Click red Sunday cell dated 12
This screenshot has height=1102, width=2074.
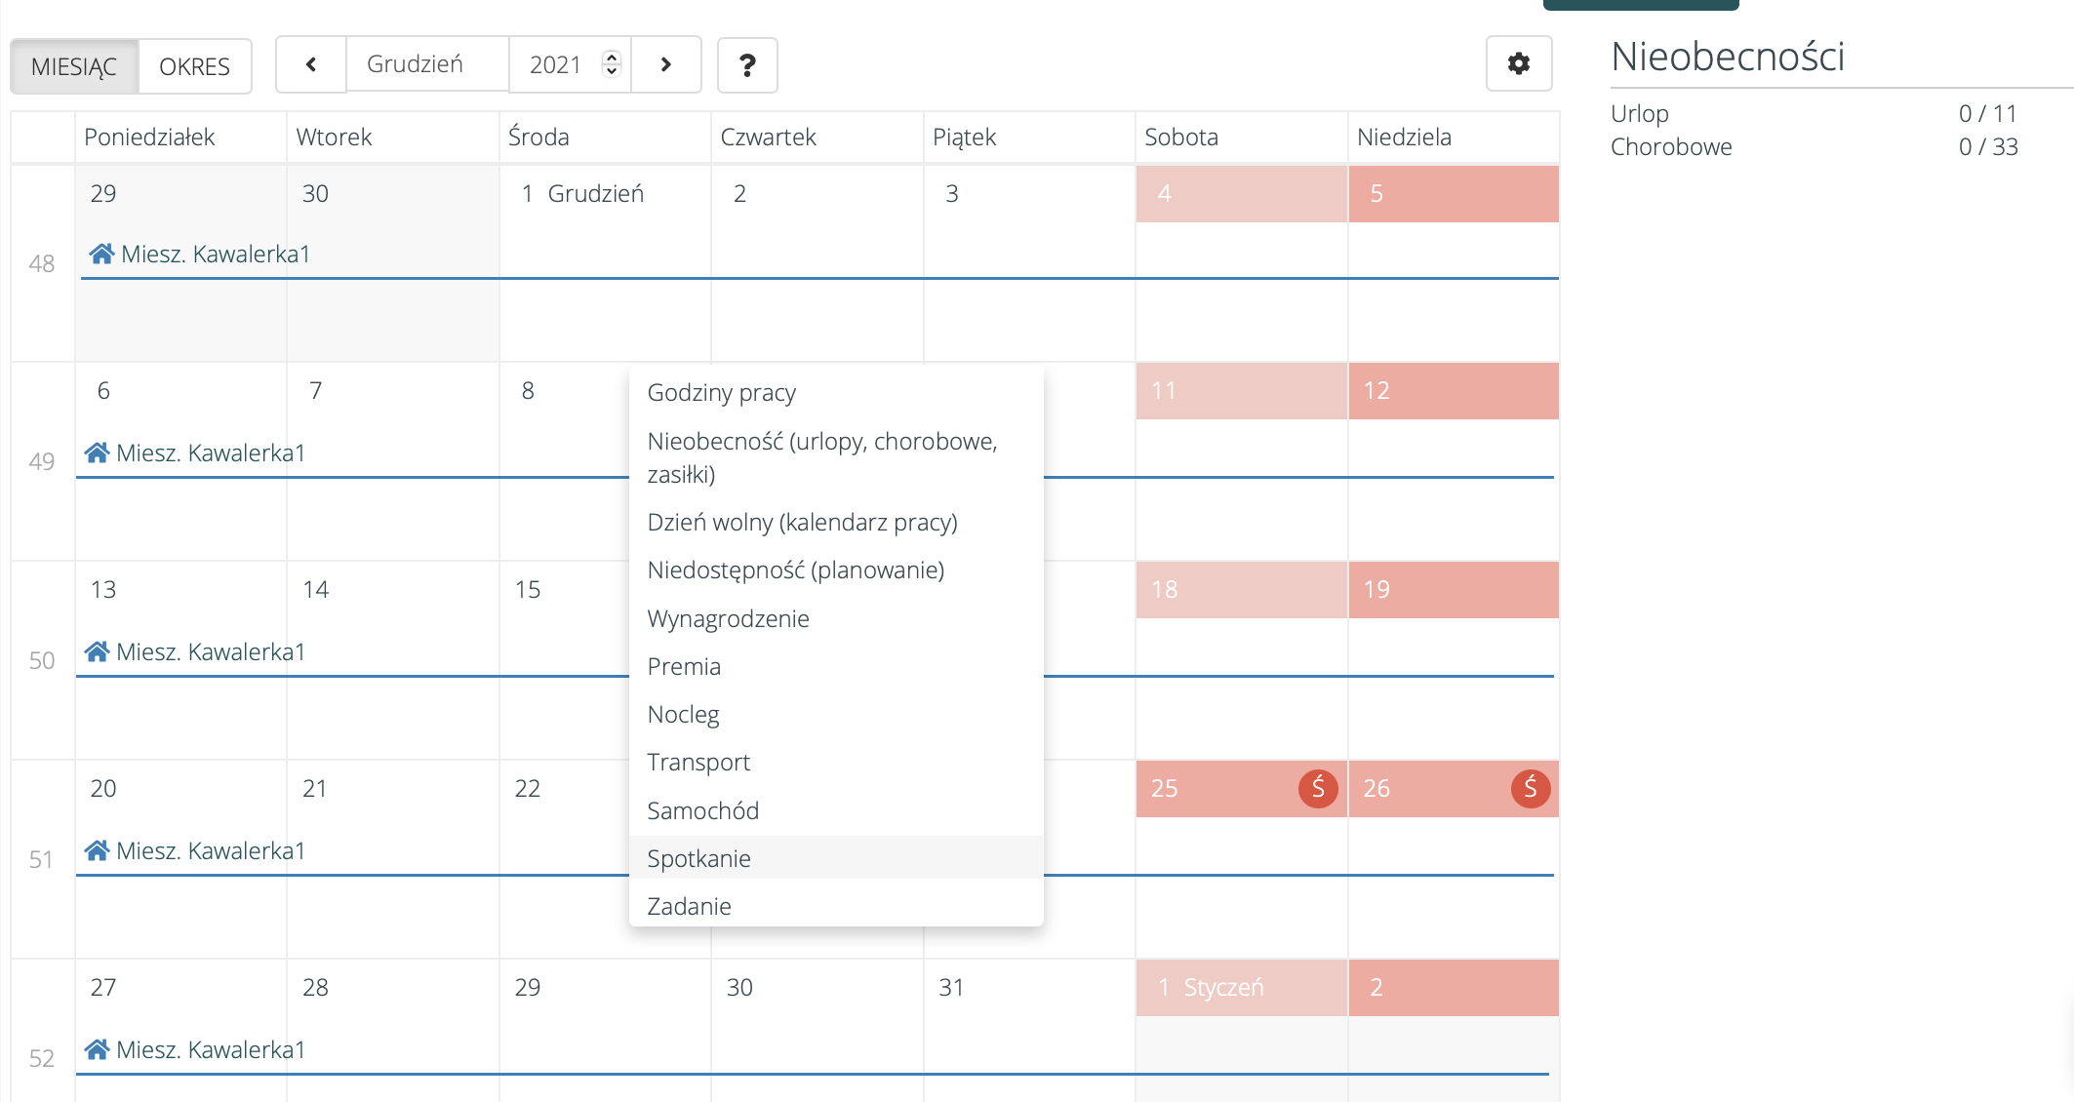pyautogui.click(x=1452, y=391)
